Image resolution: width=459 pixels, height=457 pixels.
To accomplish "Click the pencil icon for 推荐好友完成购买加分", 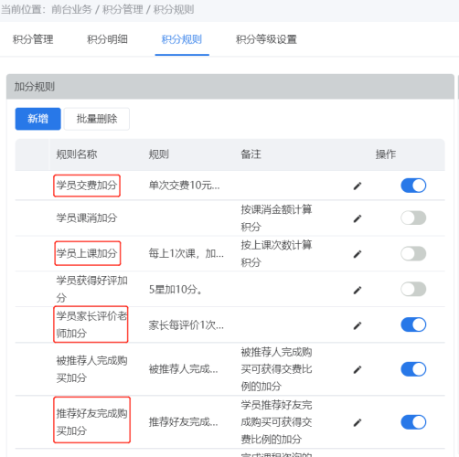I will pos(358,422).
